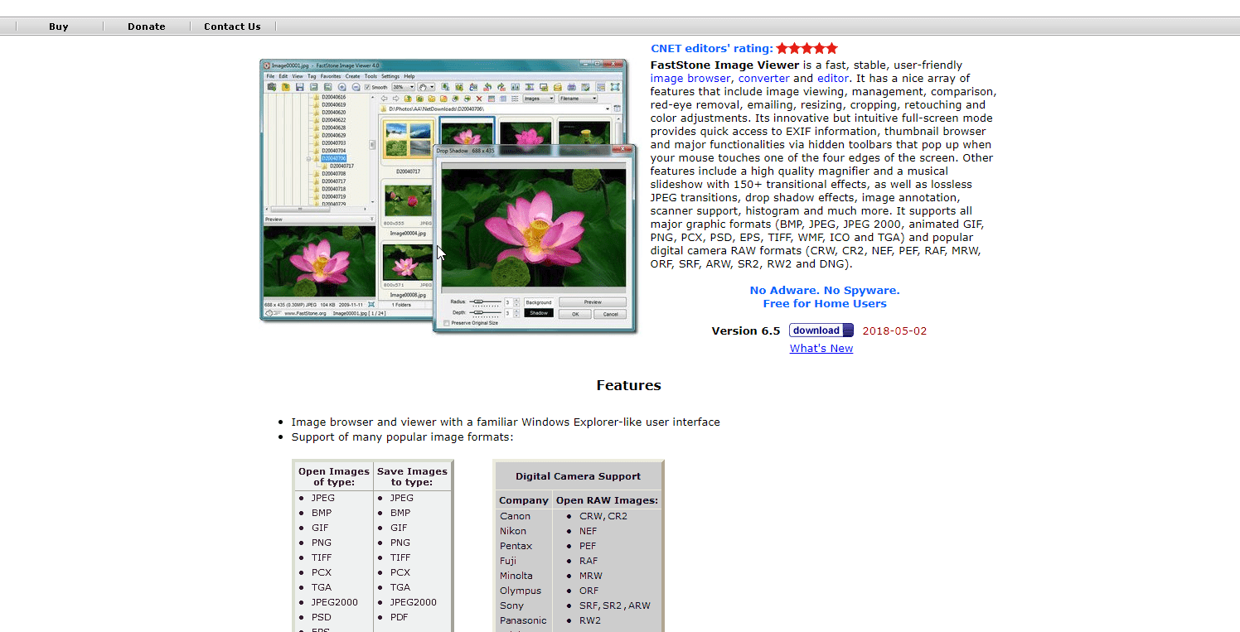
Task: Click the 'Features' heading
Action: (628, 385)
